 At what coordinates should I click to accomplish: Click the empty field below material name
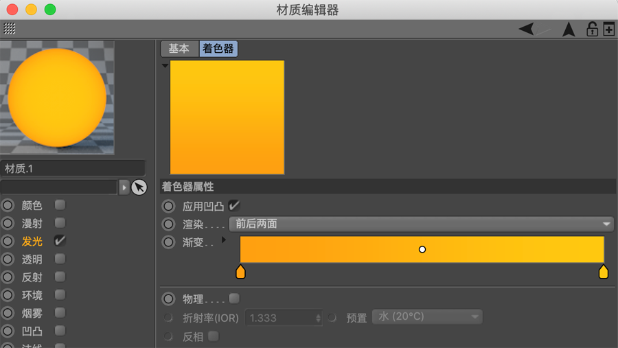click(x=59, y=187)
